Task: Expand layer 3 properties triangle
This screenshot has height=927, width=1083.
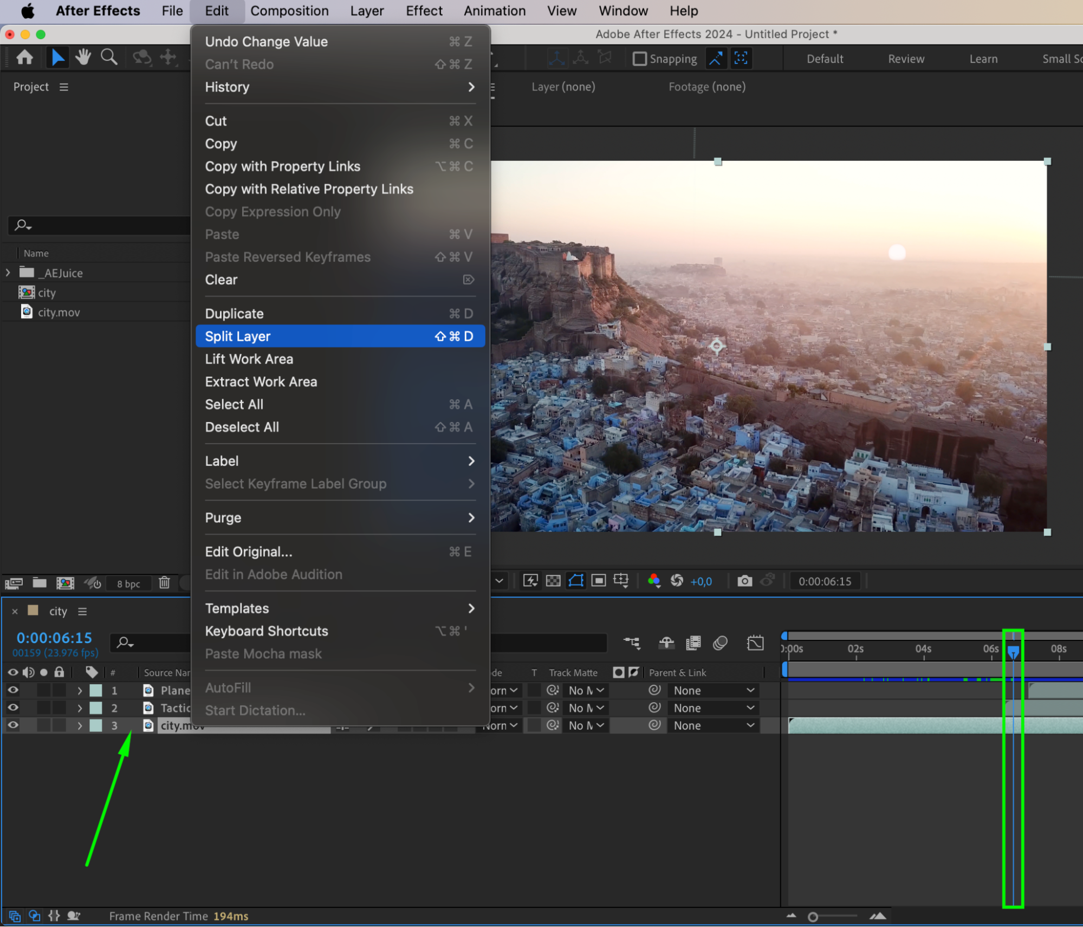Action: [x=80, y=725]
